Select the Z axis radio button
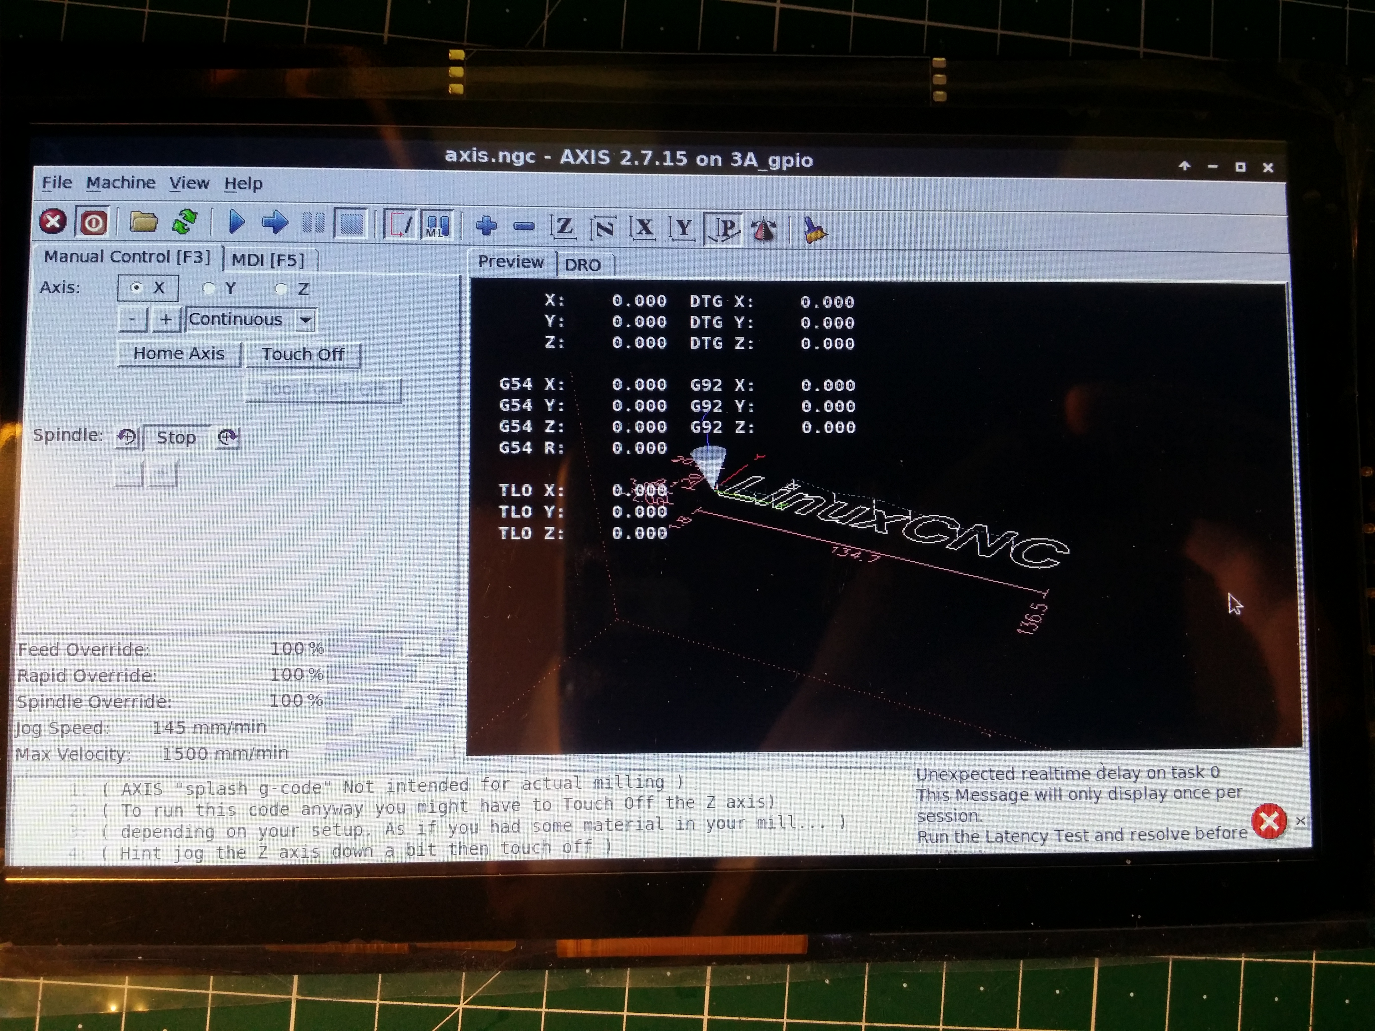Viewport: 1375px width, 1031px height. click(281, 289)
